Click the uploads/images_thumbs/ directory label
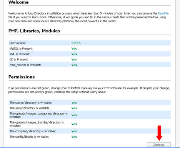The height and width of the screenshot is (148, 180). (37, 124)
